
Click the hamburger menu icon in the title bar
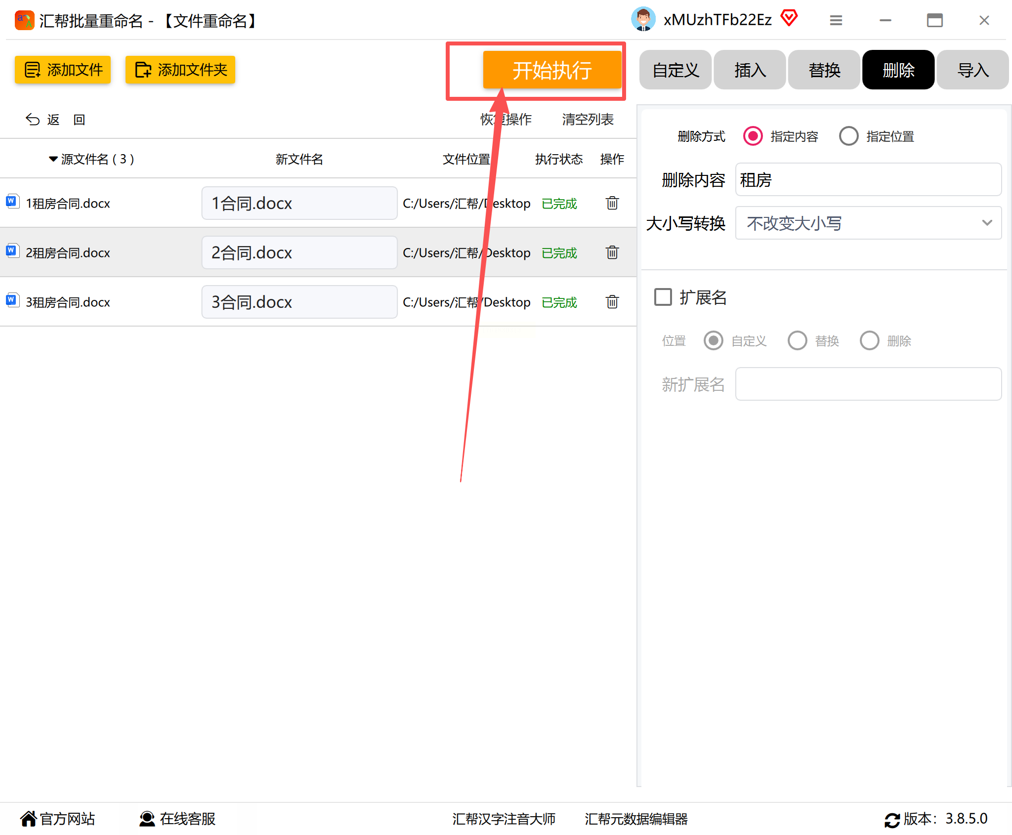pos(836,20)
